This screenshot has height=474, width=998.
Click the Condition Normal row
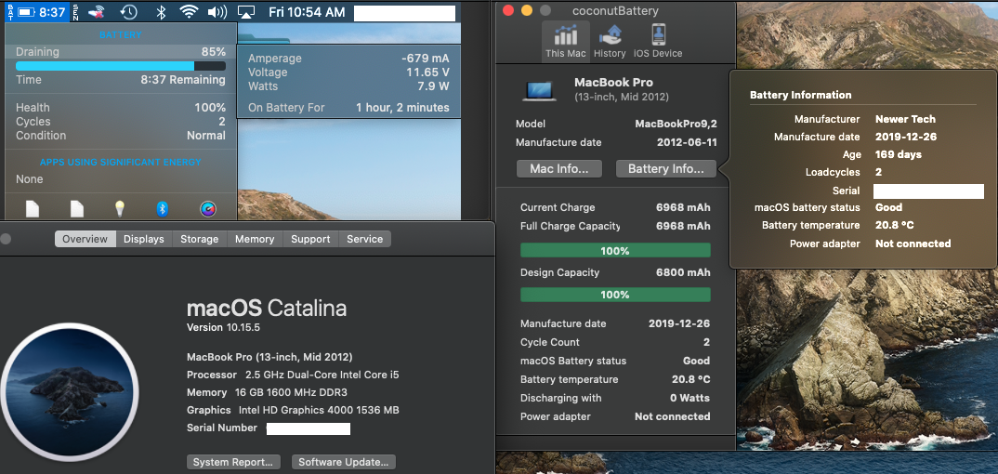[x=120, y=136]
